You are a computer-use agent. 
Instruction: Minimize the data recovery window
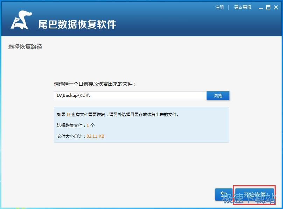[261, 8]
